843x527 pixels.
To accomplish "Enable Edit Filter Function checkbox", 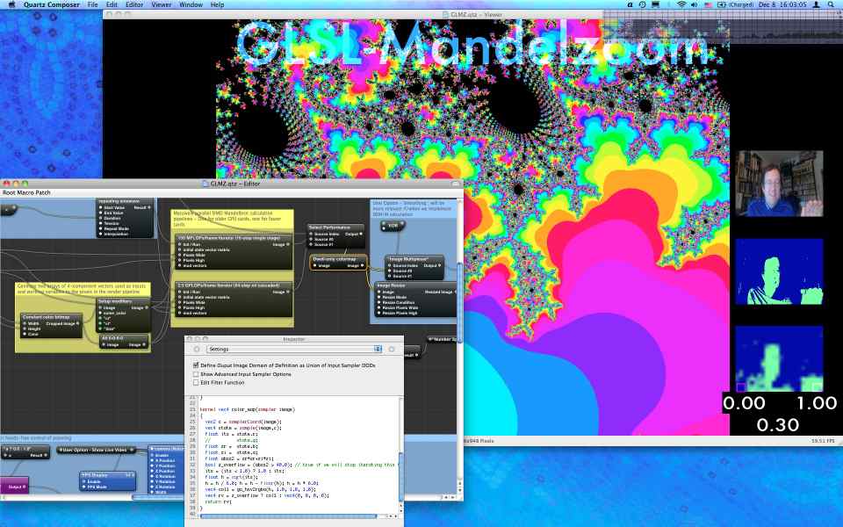I will 196,382.
